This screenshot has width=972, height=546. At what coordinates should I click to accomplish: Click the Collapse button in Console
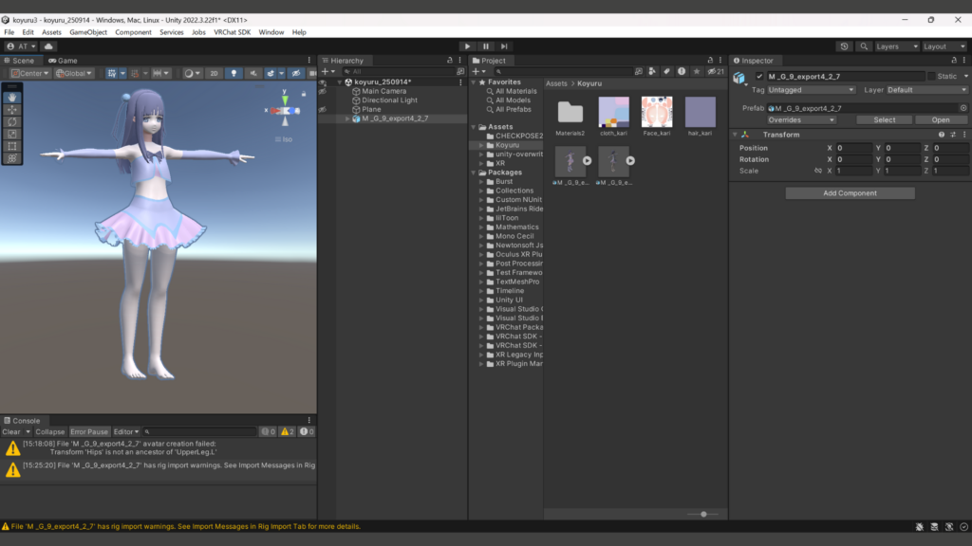click(x=50, y=432)
